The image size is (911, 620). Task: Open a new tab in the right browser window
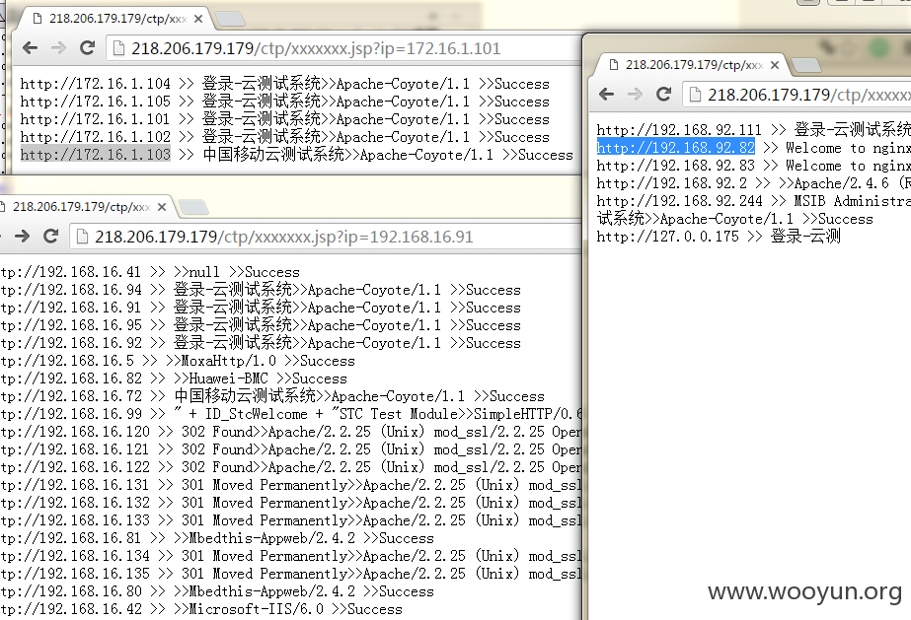tap(805, 65)
